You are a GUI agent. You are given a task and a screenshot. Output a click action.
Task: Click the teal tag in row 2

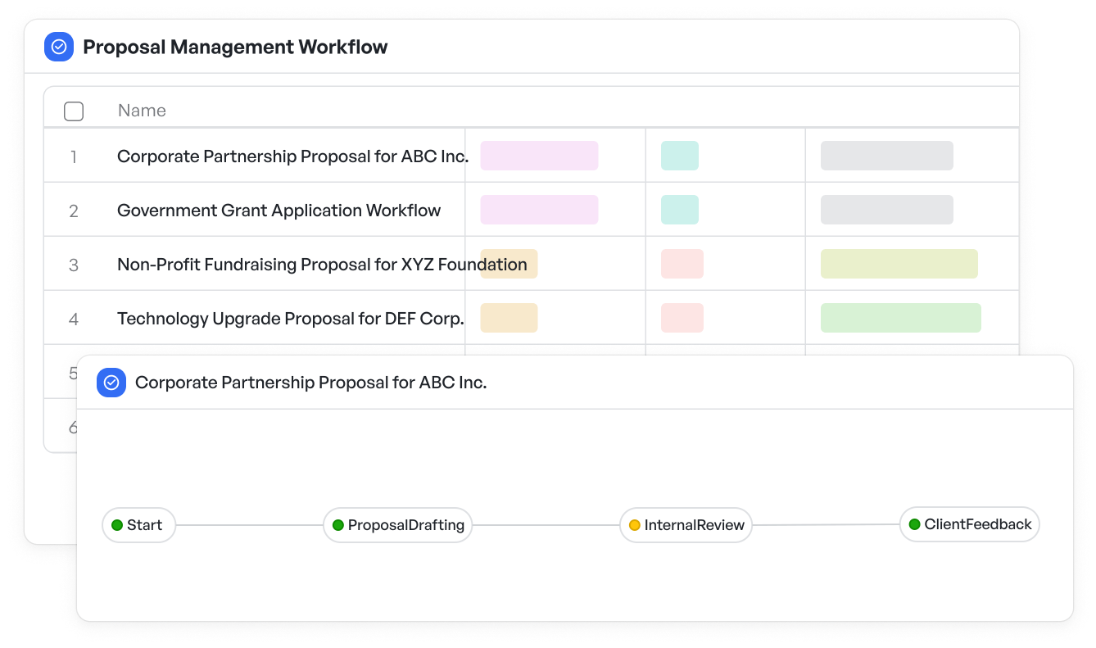point(680,210)
